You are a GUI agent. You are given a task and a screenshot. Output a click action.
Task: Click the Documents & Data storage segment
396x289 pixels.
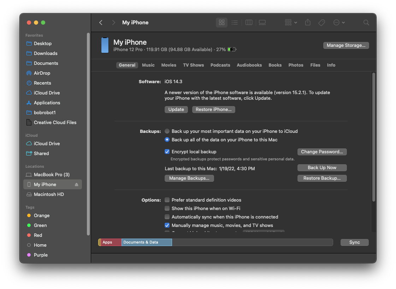pos(147,242)
